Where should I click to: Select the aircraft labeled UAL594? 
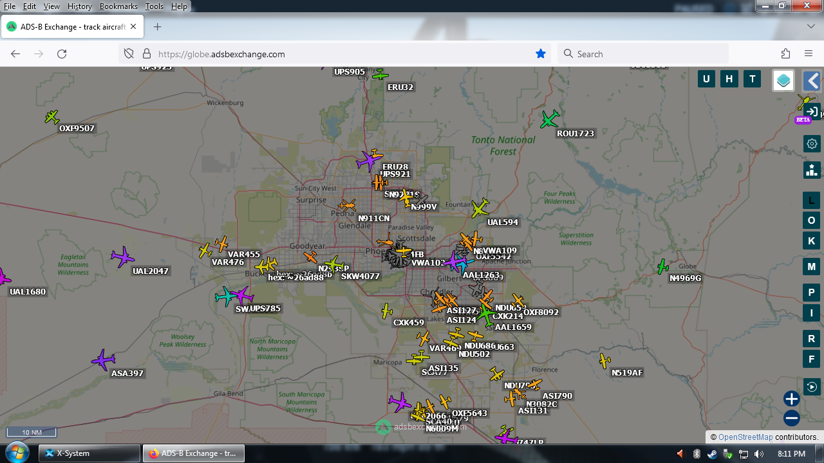(480, 208)
